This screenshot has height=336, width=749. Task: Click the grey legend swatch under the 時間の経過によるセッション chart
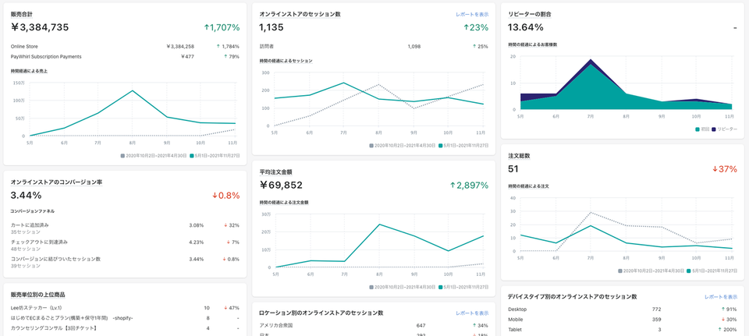pos(371,145)
